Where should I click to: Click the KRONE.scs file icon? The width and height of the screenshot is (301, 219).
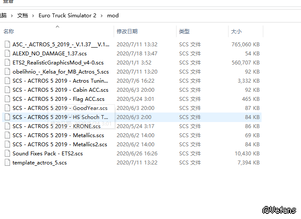pos(7,126)
